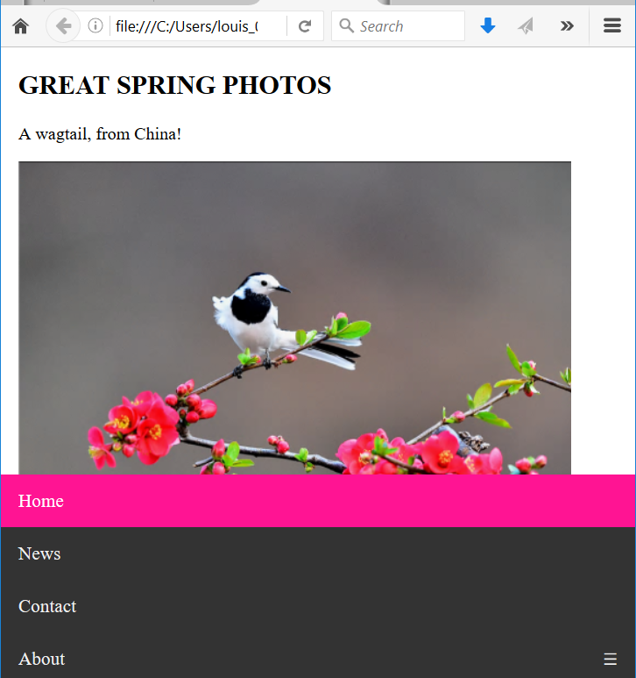
Task: Click the pink flowers in the photo
Action: tap(140, 426)
